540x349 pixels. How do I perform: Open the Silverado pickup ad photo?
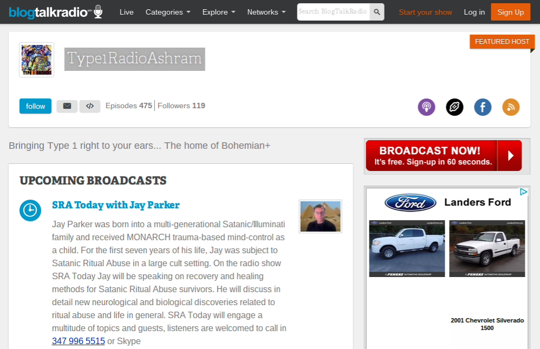(487, 248)
